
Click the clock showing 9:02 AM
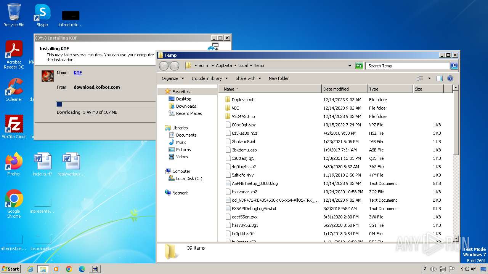(x=469, y=269)
